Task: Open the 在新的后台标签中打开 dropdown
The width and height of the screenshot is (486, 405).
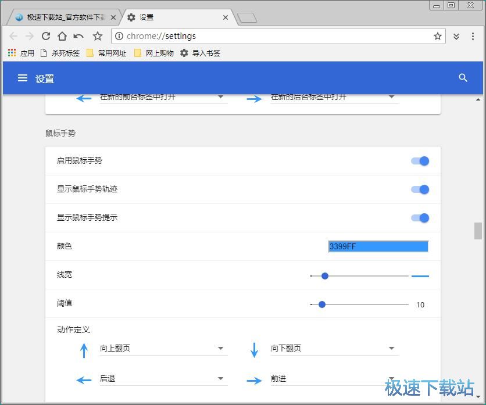Action: point(334,98)
